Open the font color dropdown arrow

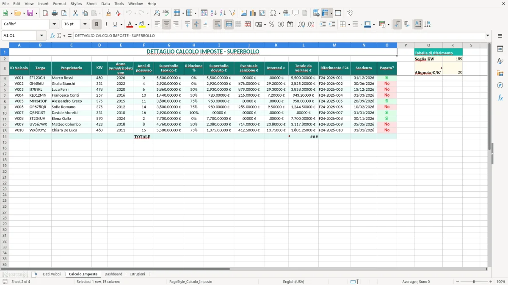136,24
